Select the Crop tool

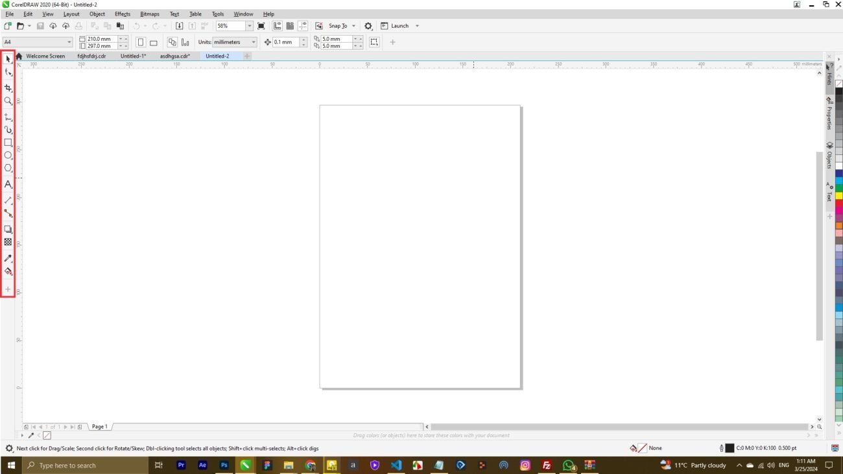point(8,88)
